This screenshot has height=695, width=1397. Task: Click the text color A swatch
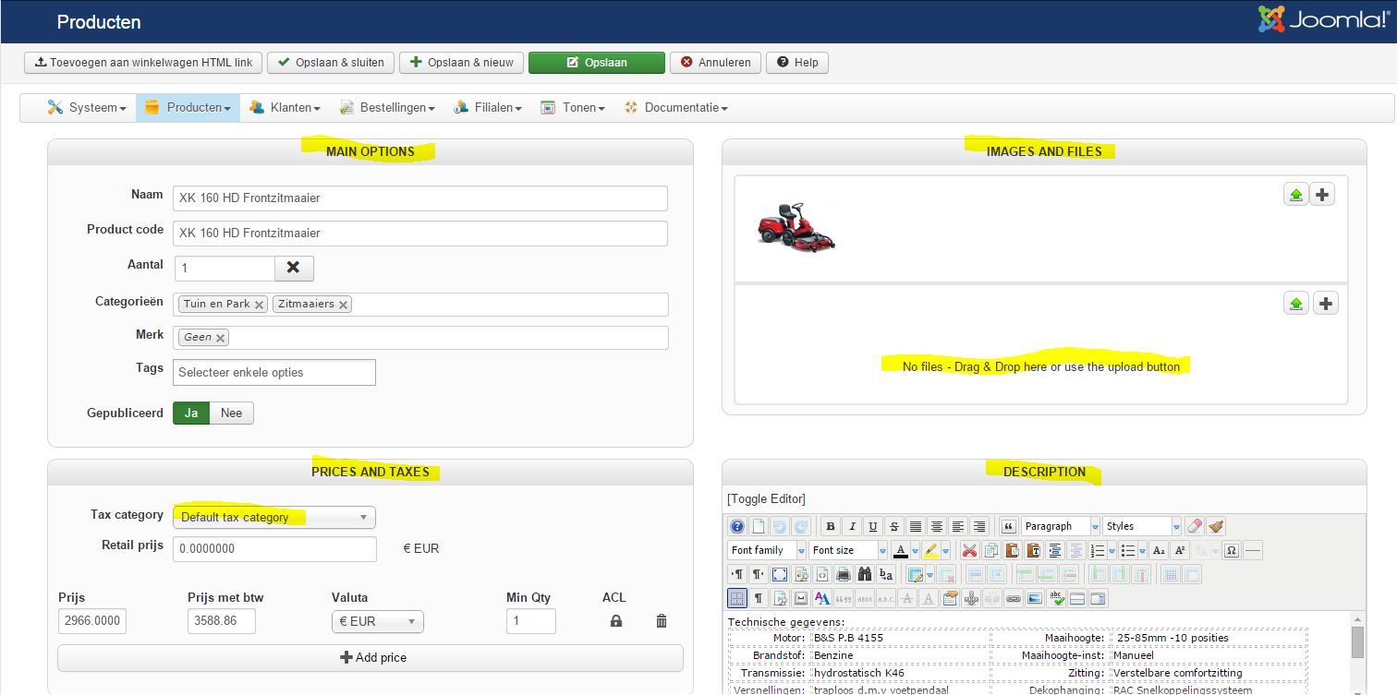coord(901,550)
